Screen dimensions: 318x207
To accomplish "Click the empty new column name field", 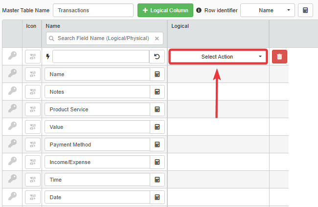I will click(101, 57).
